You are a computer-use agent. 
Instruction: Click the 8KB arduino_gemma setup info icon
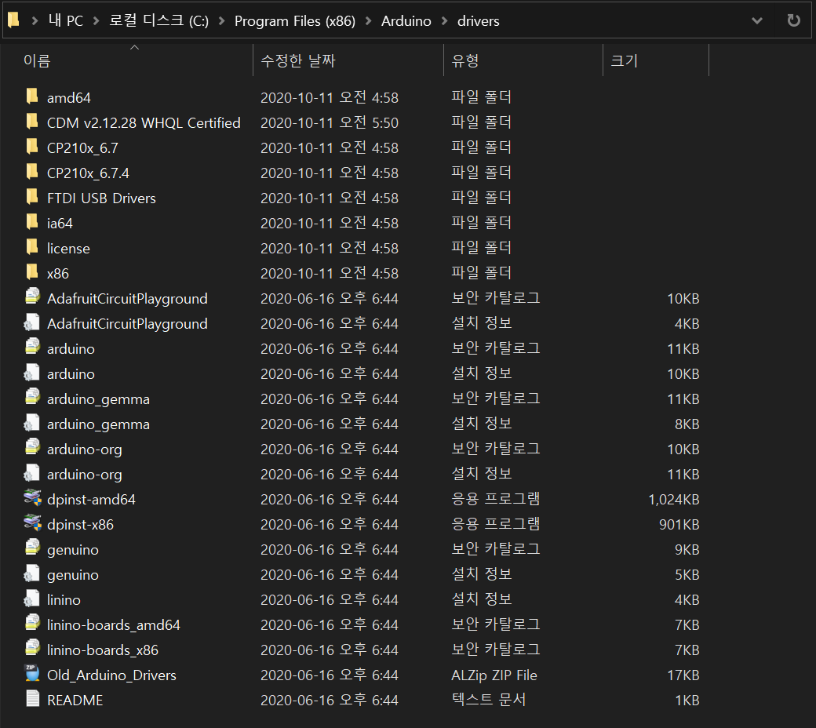(32, 423)
